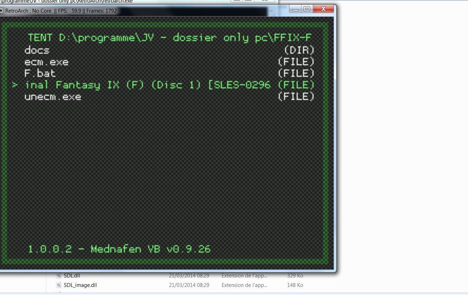
Task: Click the SDL_image.dll file icon
Action: [59, 285]
